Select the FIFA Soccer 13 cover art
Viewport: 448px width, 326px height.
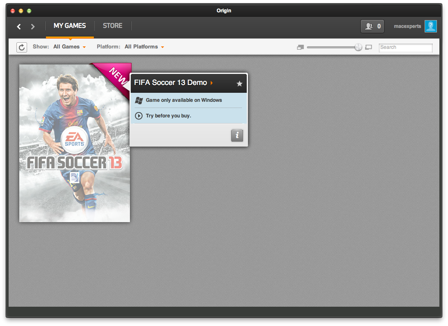[x=75, y=143]
